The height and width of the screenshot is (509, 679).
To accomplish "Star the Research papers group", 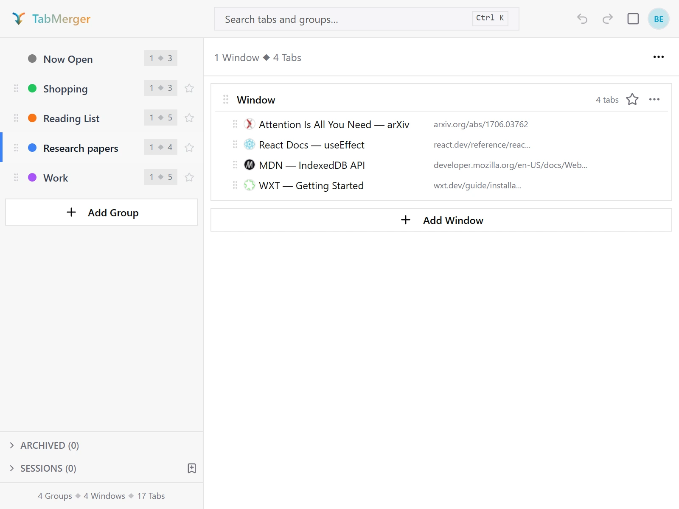I will coord(189,148).
